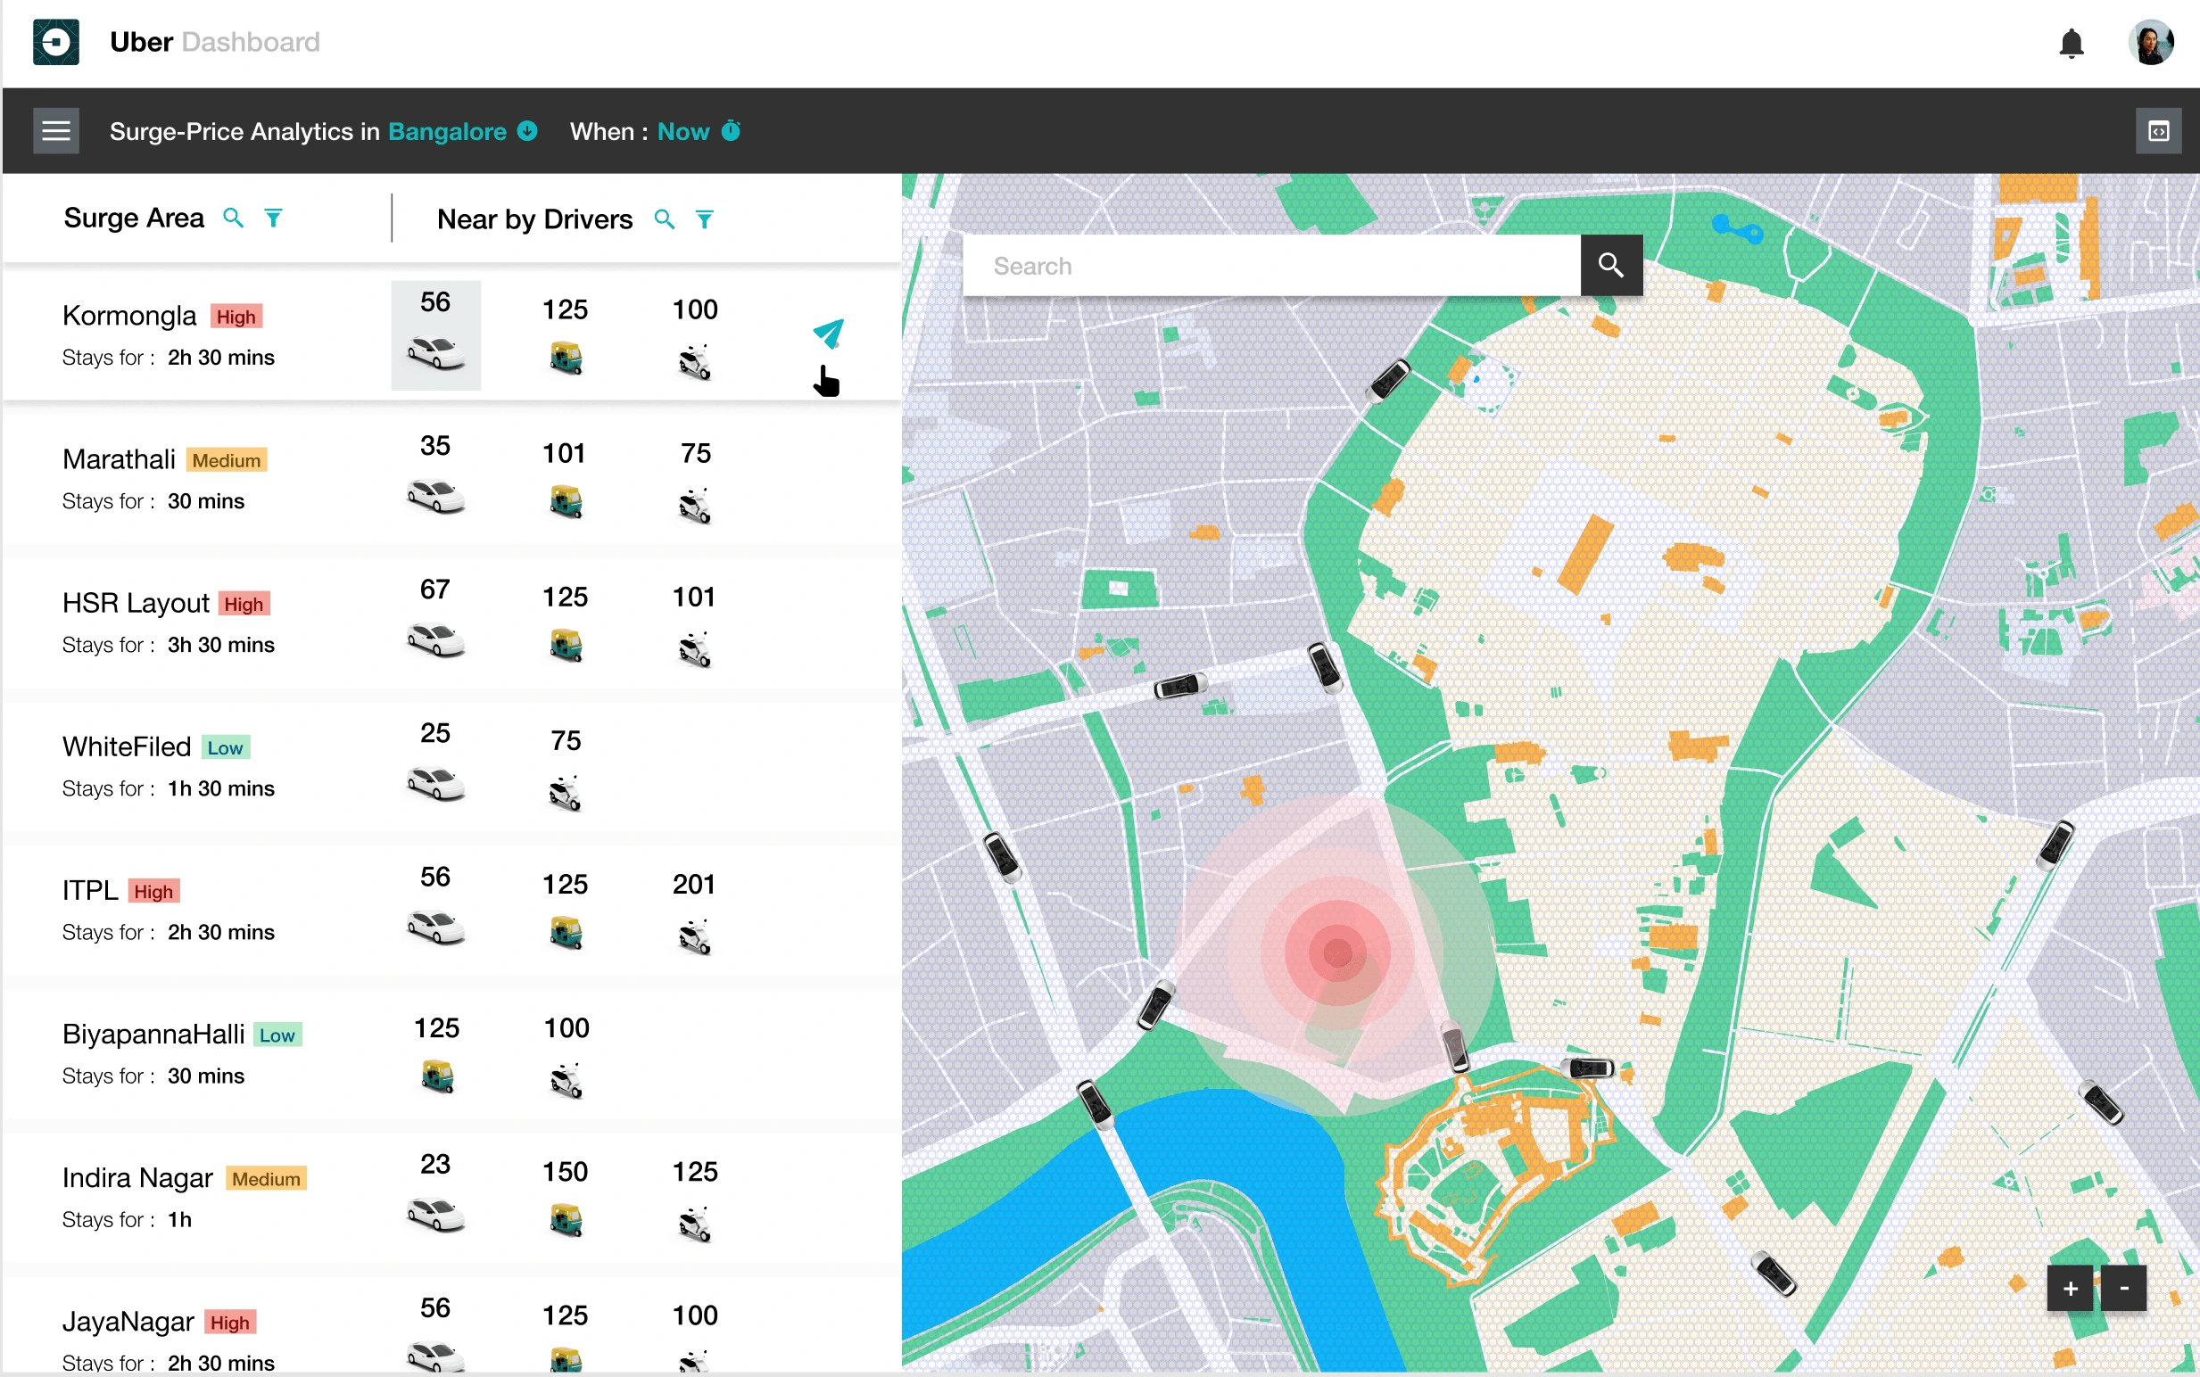The height and width of the screenshot is (1377, 2200).
Task: Click the nearby drivers search icon
Action: tap(666, 220)
